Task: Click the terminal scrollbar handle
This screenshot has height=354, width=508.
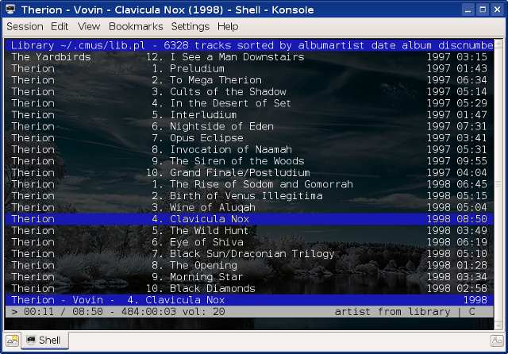Action: (x=498, y=184)
